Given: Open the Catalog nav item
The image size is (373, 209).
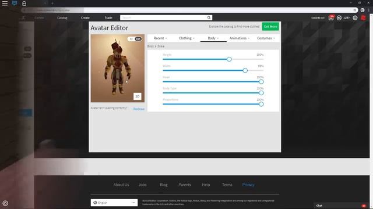Looking at the screenshot, I should [62, 18].
